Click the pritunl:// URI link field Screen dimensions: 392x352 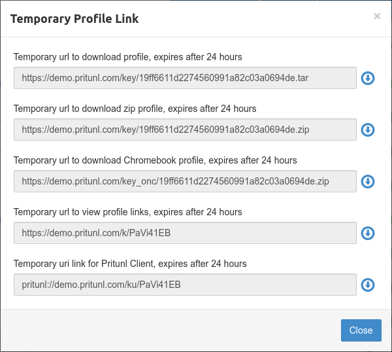pos(185,285)
